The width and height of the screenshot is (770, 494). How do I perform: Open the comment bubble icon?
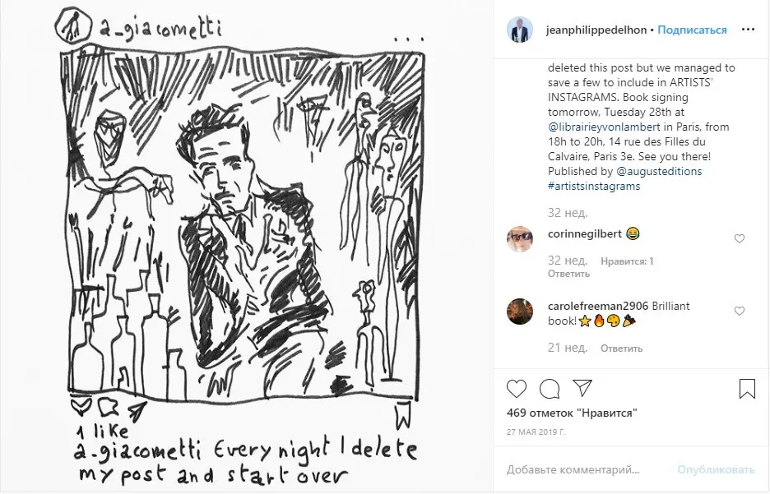[x=550, y=389]
